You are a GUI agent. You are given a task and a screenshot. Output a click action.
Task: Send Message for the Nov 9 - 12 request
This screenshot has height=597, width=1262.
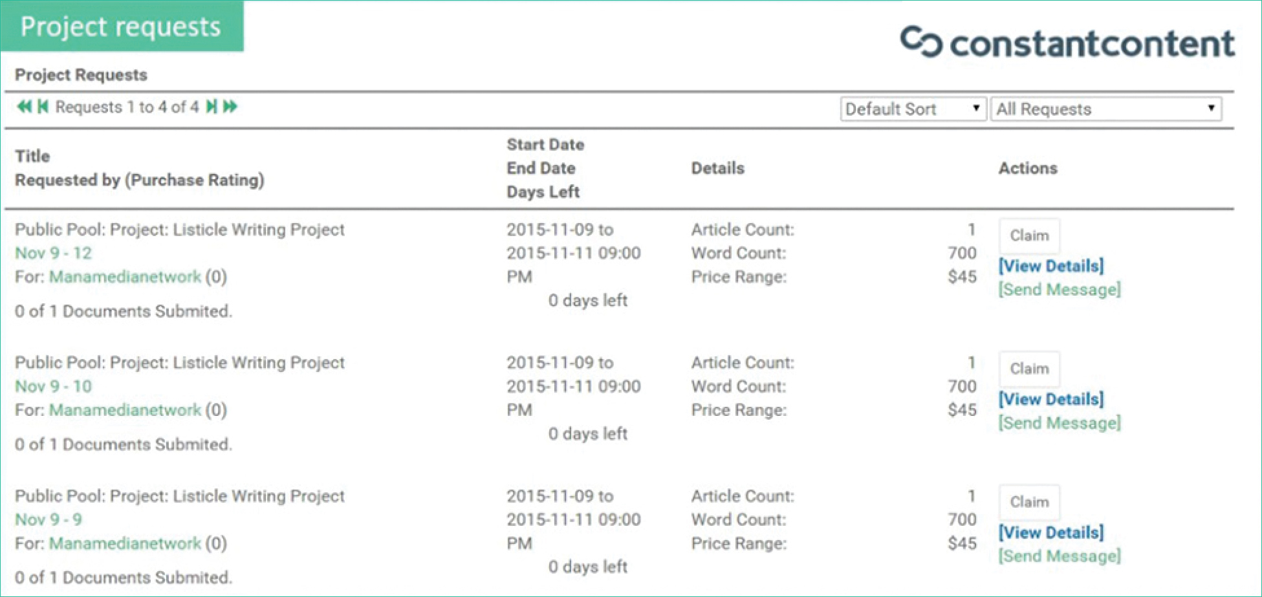pos(1059,290)
